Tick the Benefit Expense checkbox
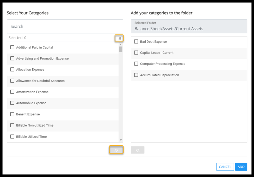This screenshot has height=177, width=254. tap(12, 114)
